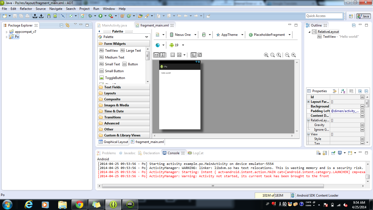The image size is (373, 210).
Task: Reset layout zoom to 100%
Action: tap(279, 55)
